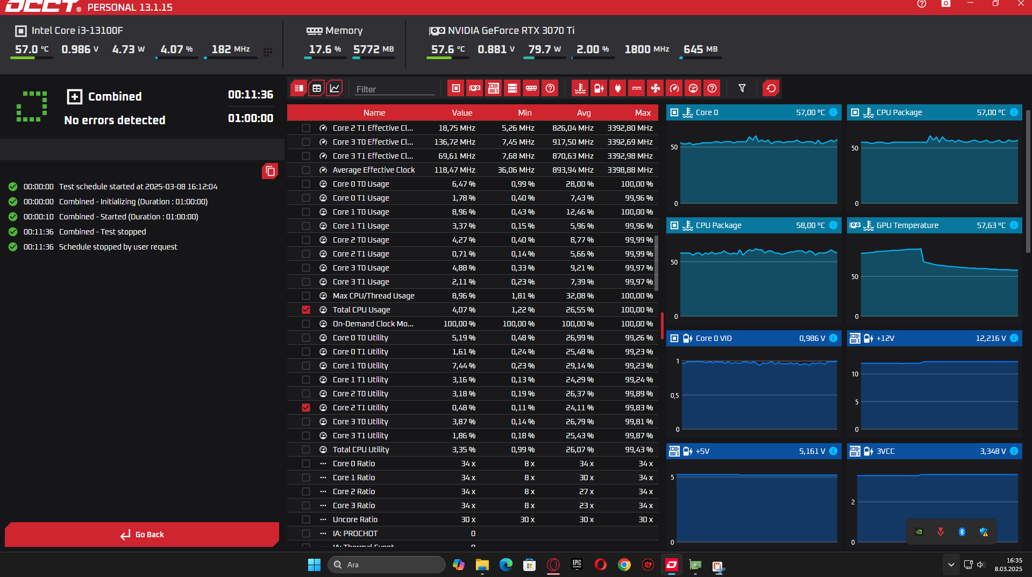Uncheck the Core 2 T1 Utility checkbox
This screenshot has width=1032, height=577.
coord(306,408)
